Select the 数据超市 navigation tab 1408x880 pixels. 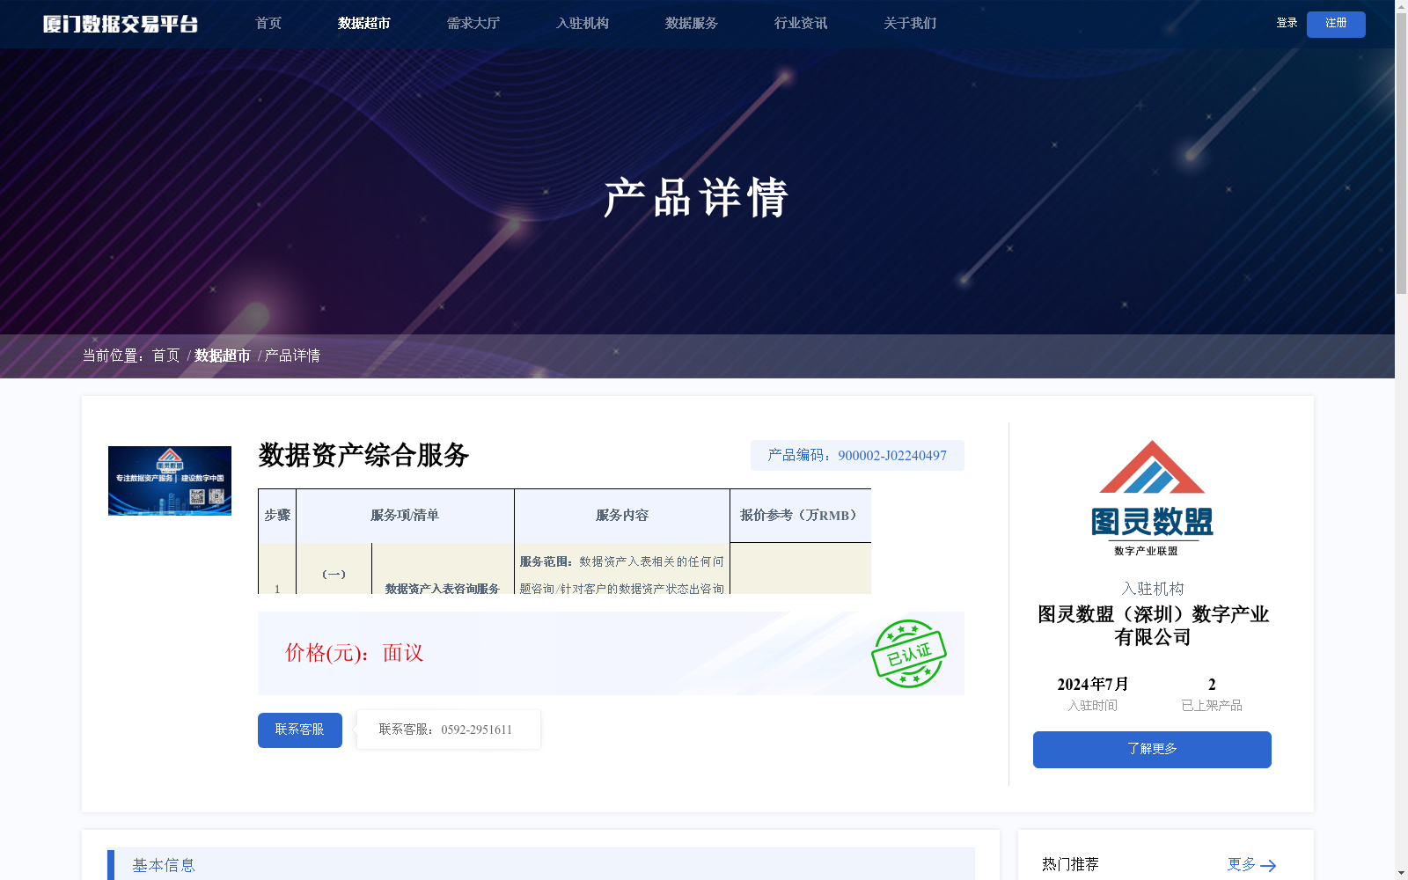pos(364,24)
